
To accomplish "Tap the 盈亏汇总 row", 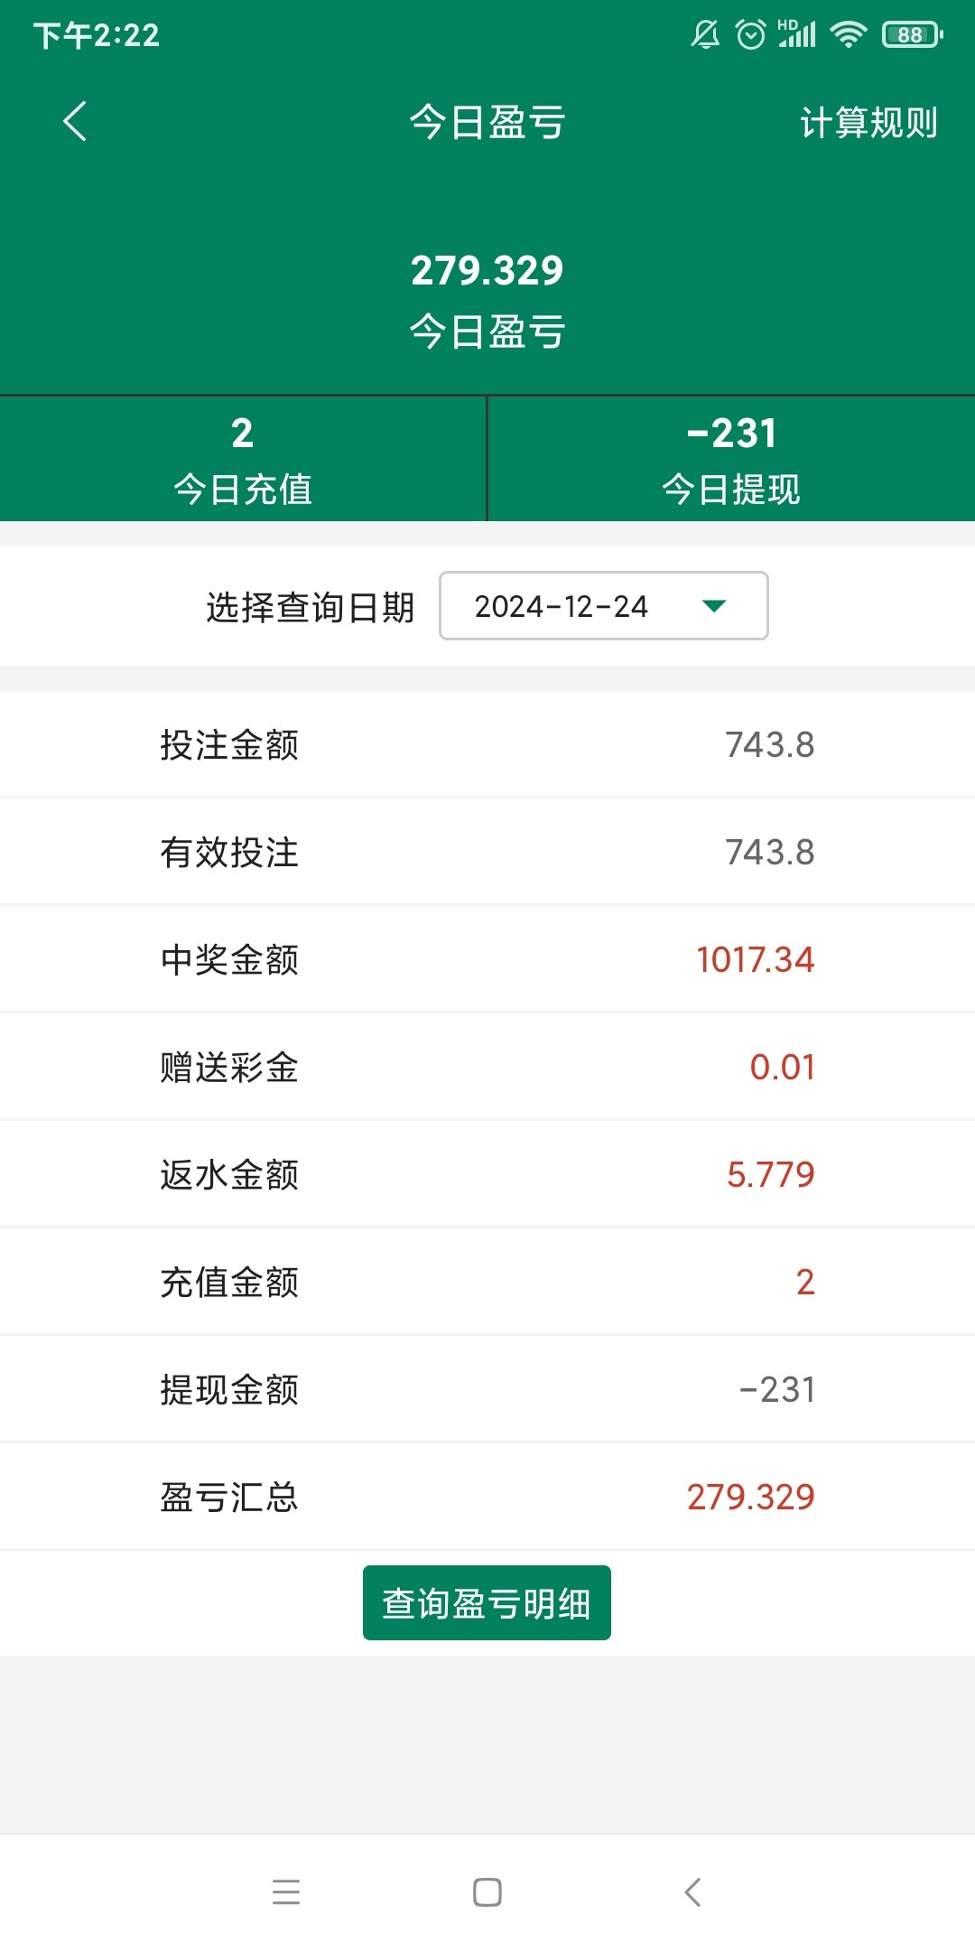I will pyautogui.click(x=487, y=1497).
